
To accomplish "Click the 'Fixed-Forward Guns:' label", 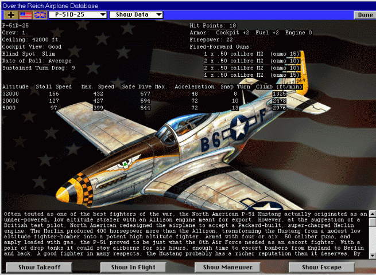I will tap(220, 46).
